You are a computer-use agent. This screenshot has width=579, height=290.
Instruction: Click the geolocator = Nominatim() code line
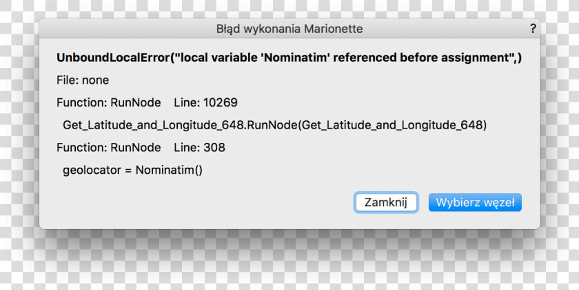pos(132,170)
